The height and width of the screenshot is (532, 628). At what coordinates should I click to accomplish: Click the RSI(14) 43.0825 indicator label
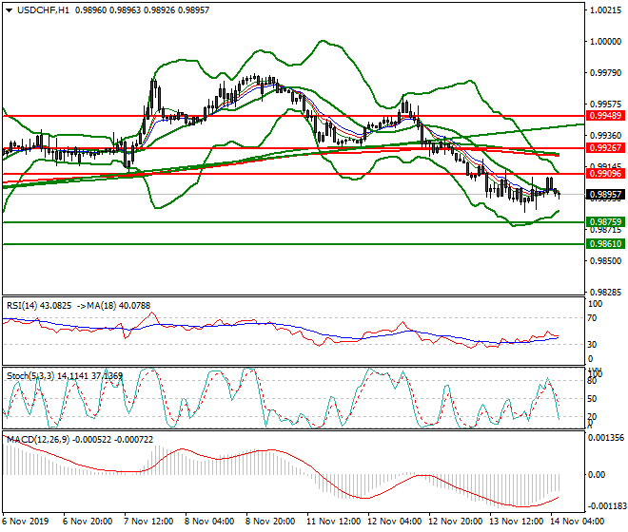click(x=39, y=306)
